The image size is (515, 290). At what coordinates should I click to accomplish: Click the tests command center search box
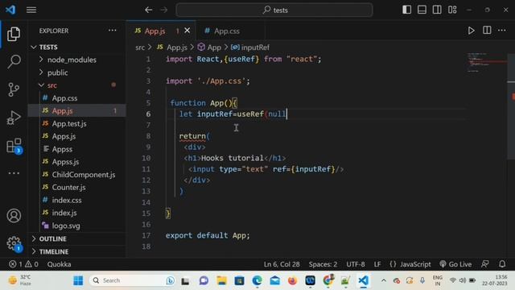(x=274, y=10)
